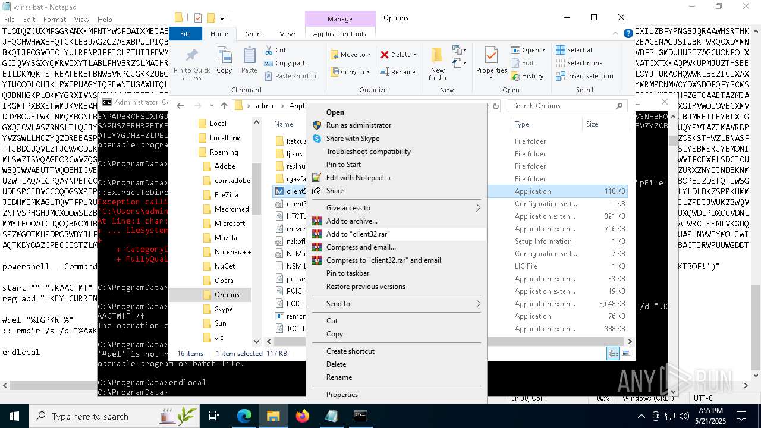Click Select none in ribbon

click(578, 63)
